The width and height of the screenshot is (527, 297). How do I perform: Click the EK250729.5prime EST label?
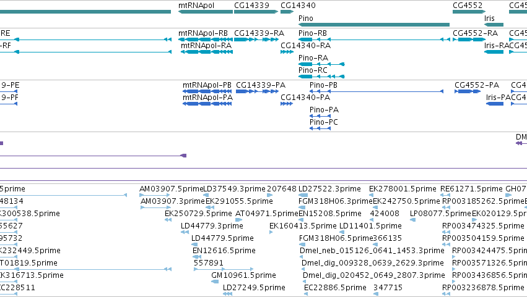coord(198,214)
